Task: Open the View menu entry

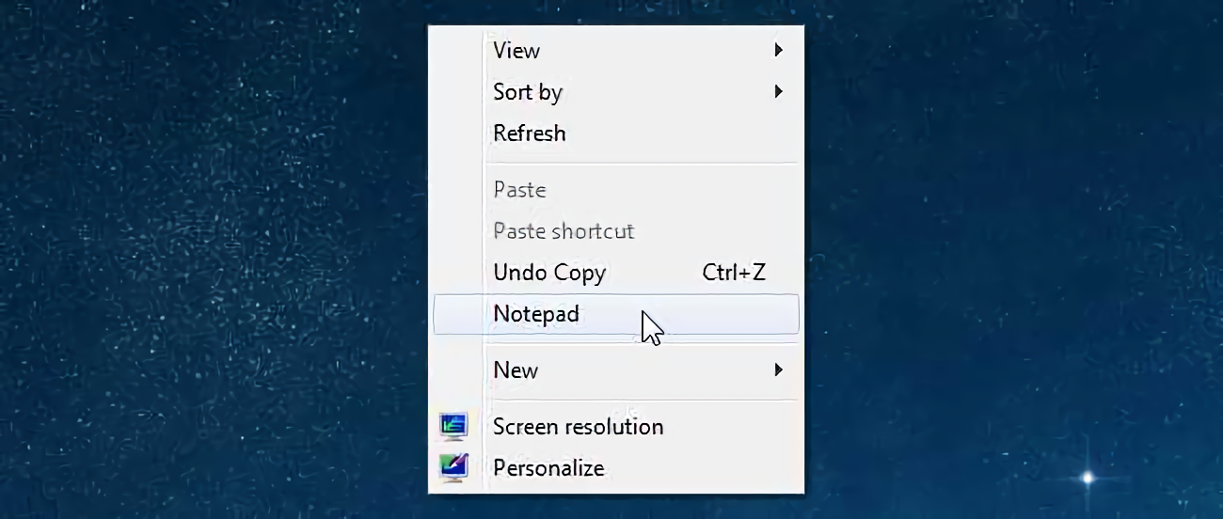Action: point(516,51)
